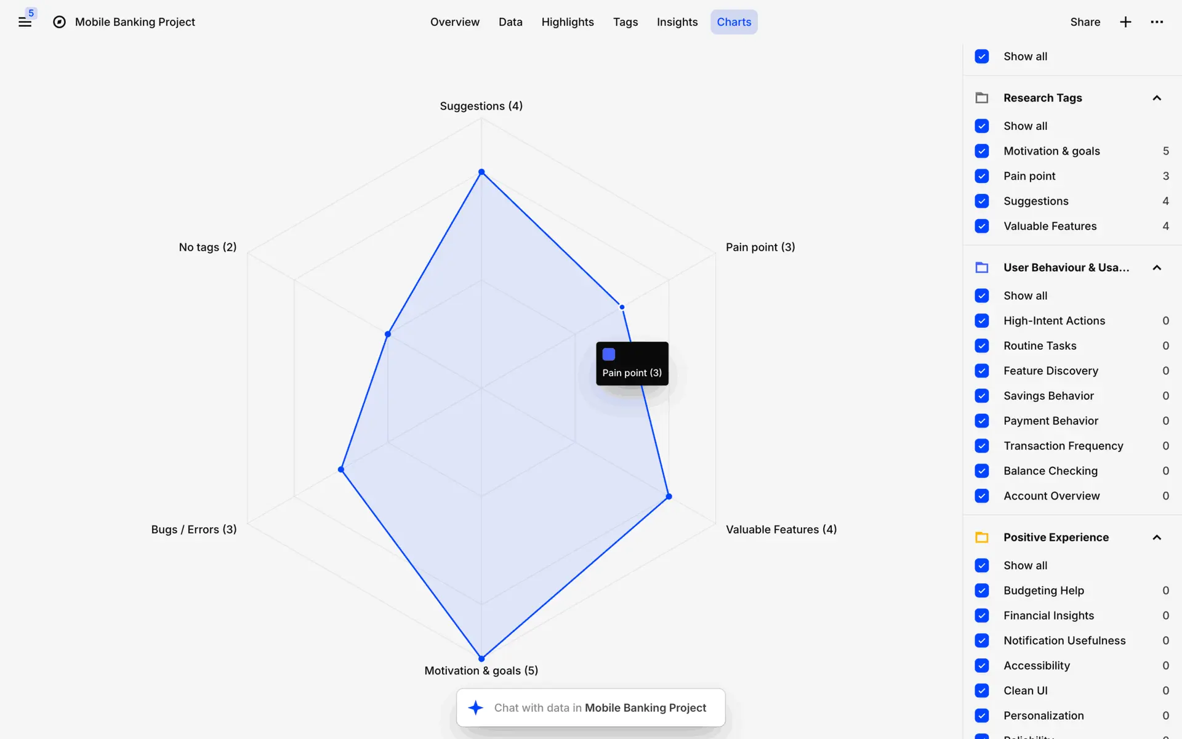Screen dimensions: 1182x739
Task: Click the blue Pain point tooltip swatch
Action: [609, 354]
